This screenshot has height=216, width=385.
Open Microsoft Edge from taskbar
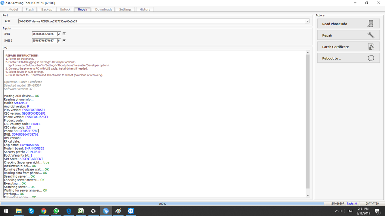pos(69,211)
